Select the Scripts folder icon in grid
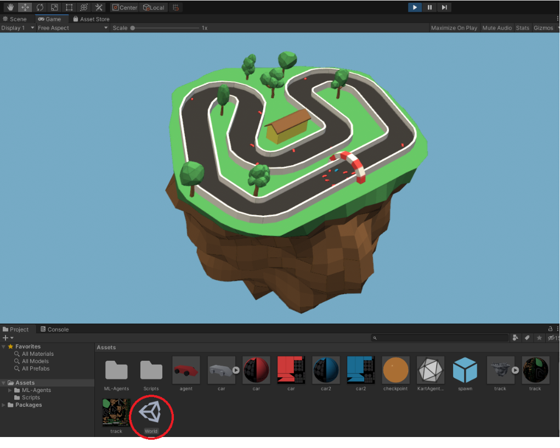 click(x=151, y=371)
